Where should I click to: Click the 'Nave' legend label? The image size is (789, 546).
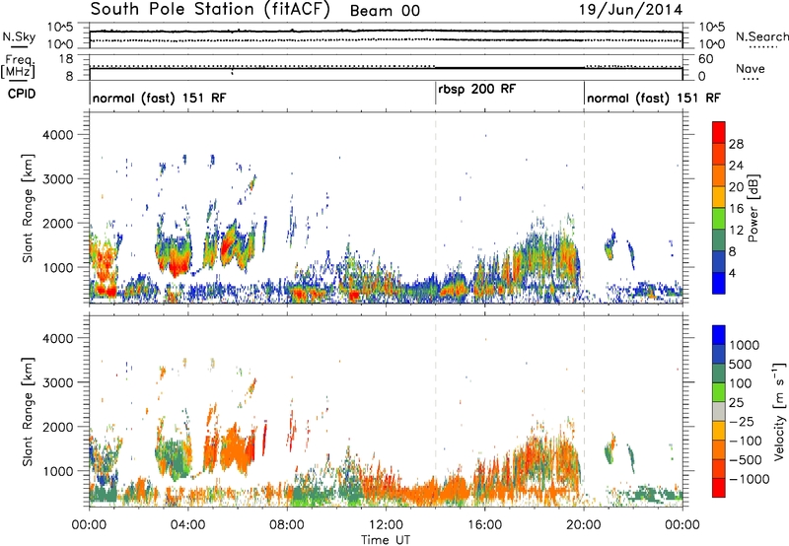pos(751,69)
